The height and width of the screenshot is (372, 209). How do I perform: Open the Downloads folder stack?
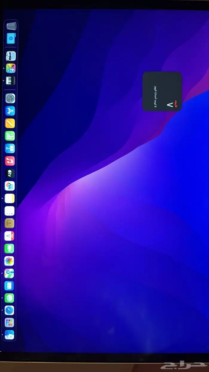point(11,38)
